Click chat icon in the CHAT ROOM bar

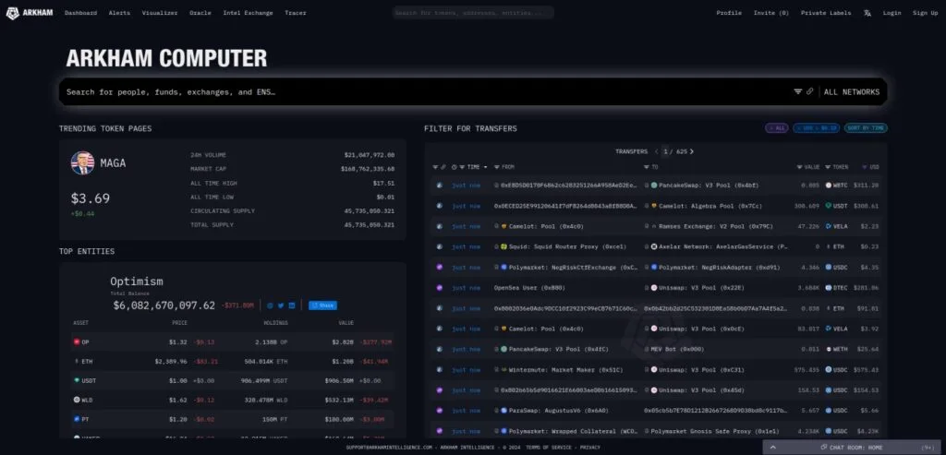[823, 448]
